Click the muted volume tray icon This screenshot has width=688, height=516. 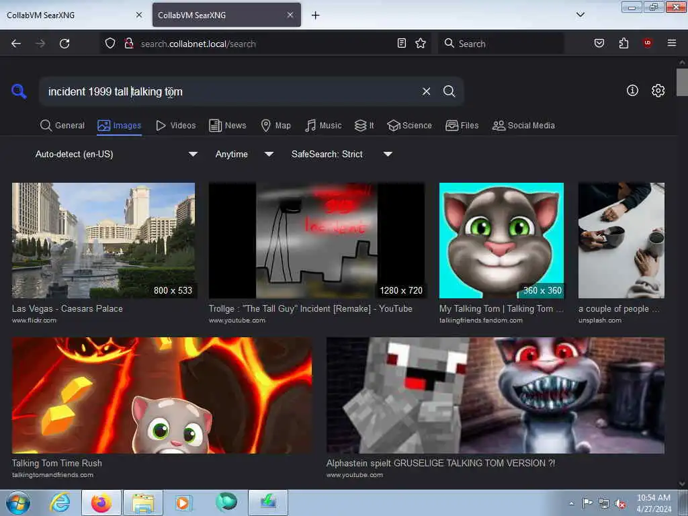(x=620, y=504)
